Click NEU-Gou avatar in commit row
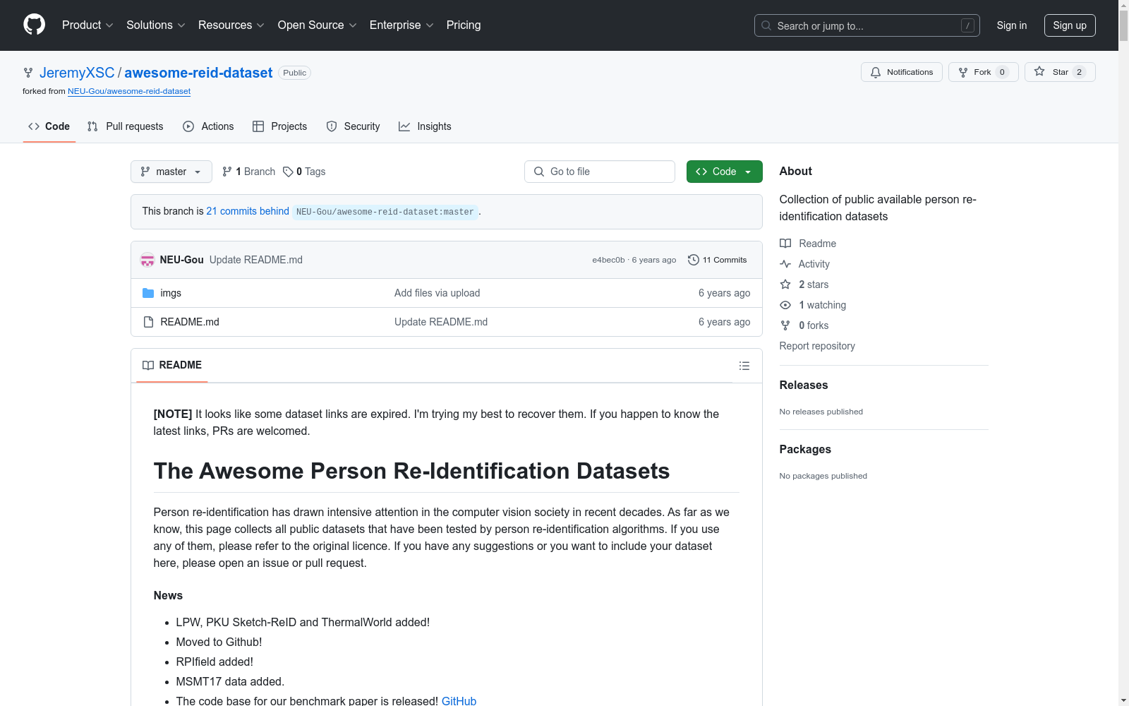 (147, 260)
